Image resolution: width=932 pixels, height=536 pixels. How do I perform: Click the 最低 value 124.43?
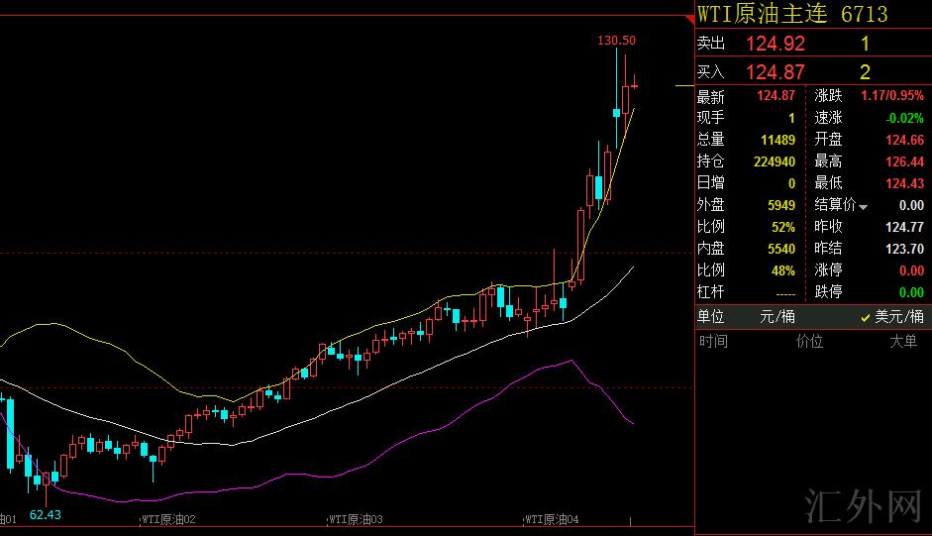pos(904,183)
